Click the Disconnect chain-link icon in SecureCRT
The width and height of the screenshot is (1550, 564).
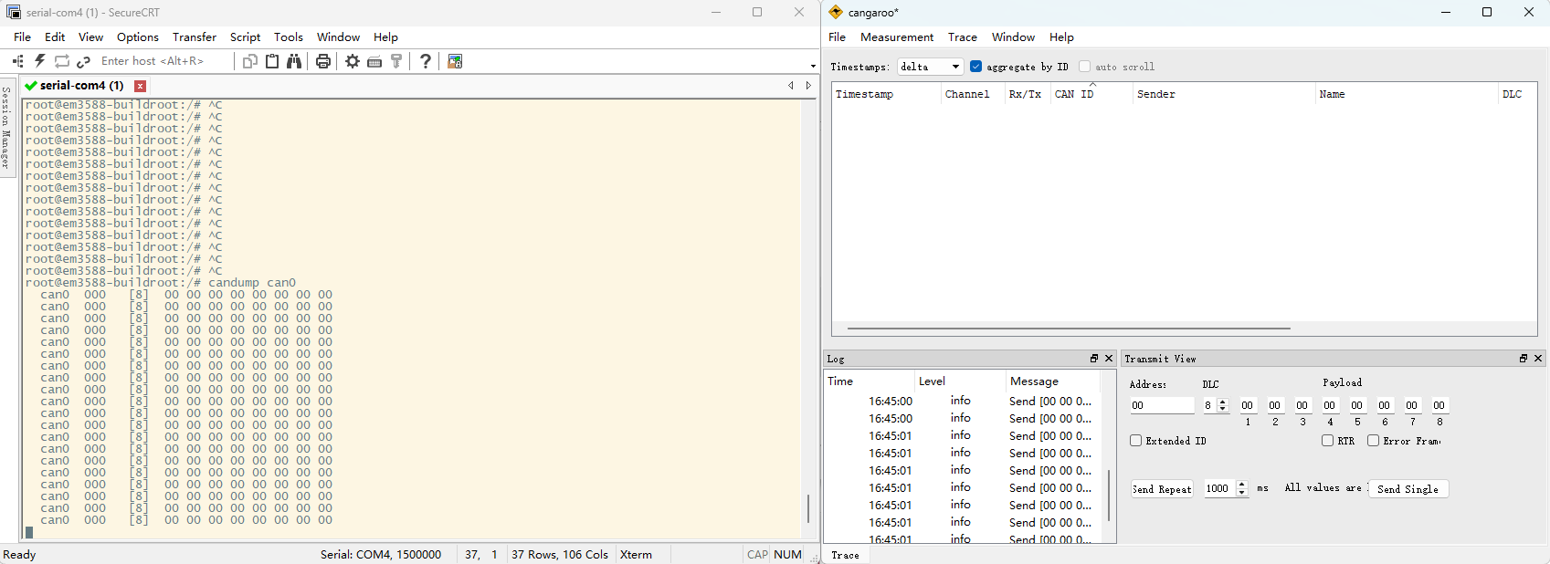[84, 61]
